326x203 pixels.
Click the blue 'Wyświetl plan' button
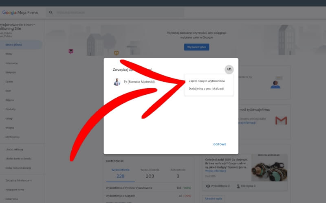[x=196, y=47]
